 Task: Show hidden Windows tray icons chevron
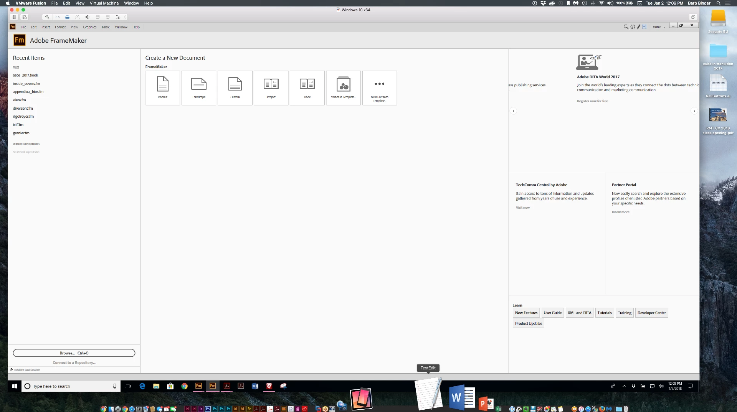point(624,386)
